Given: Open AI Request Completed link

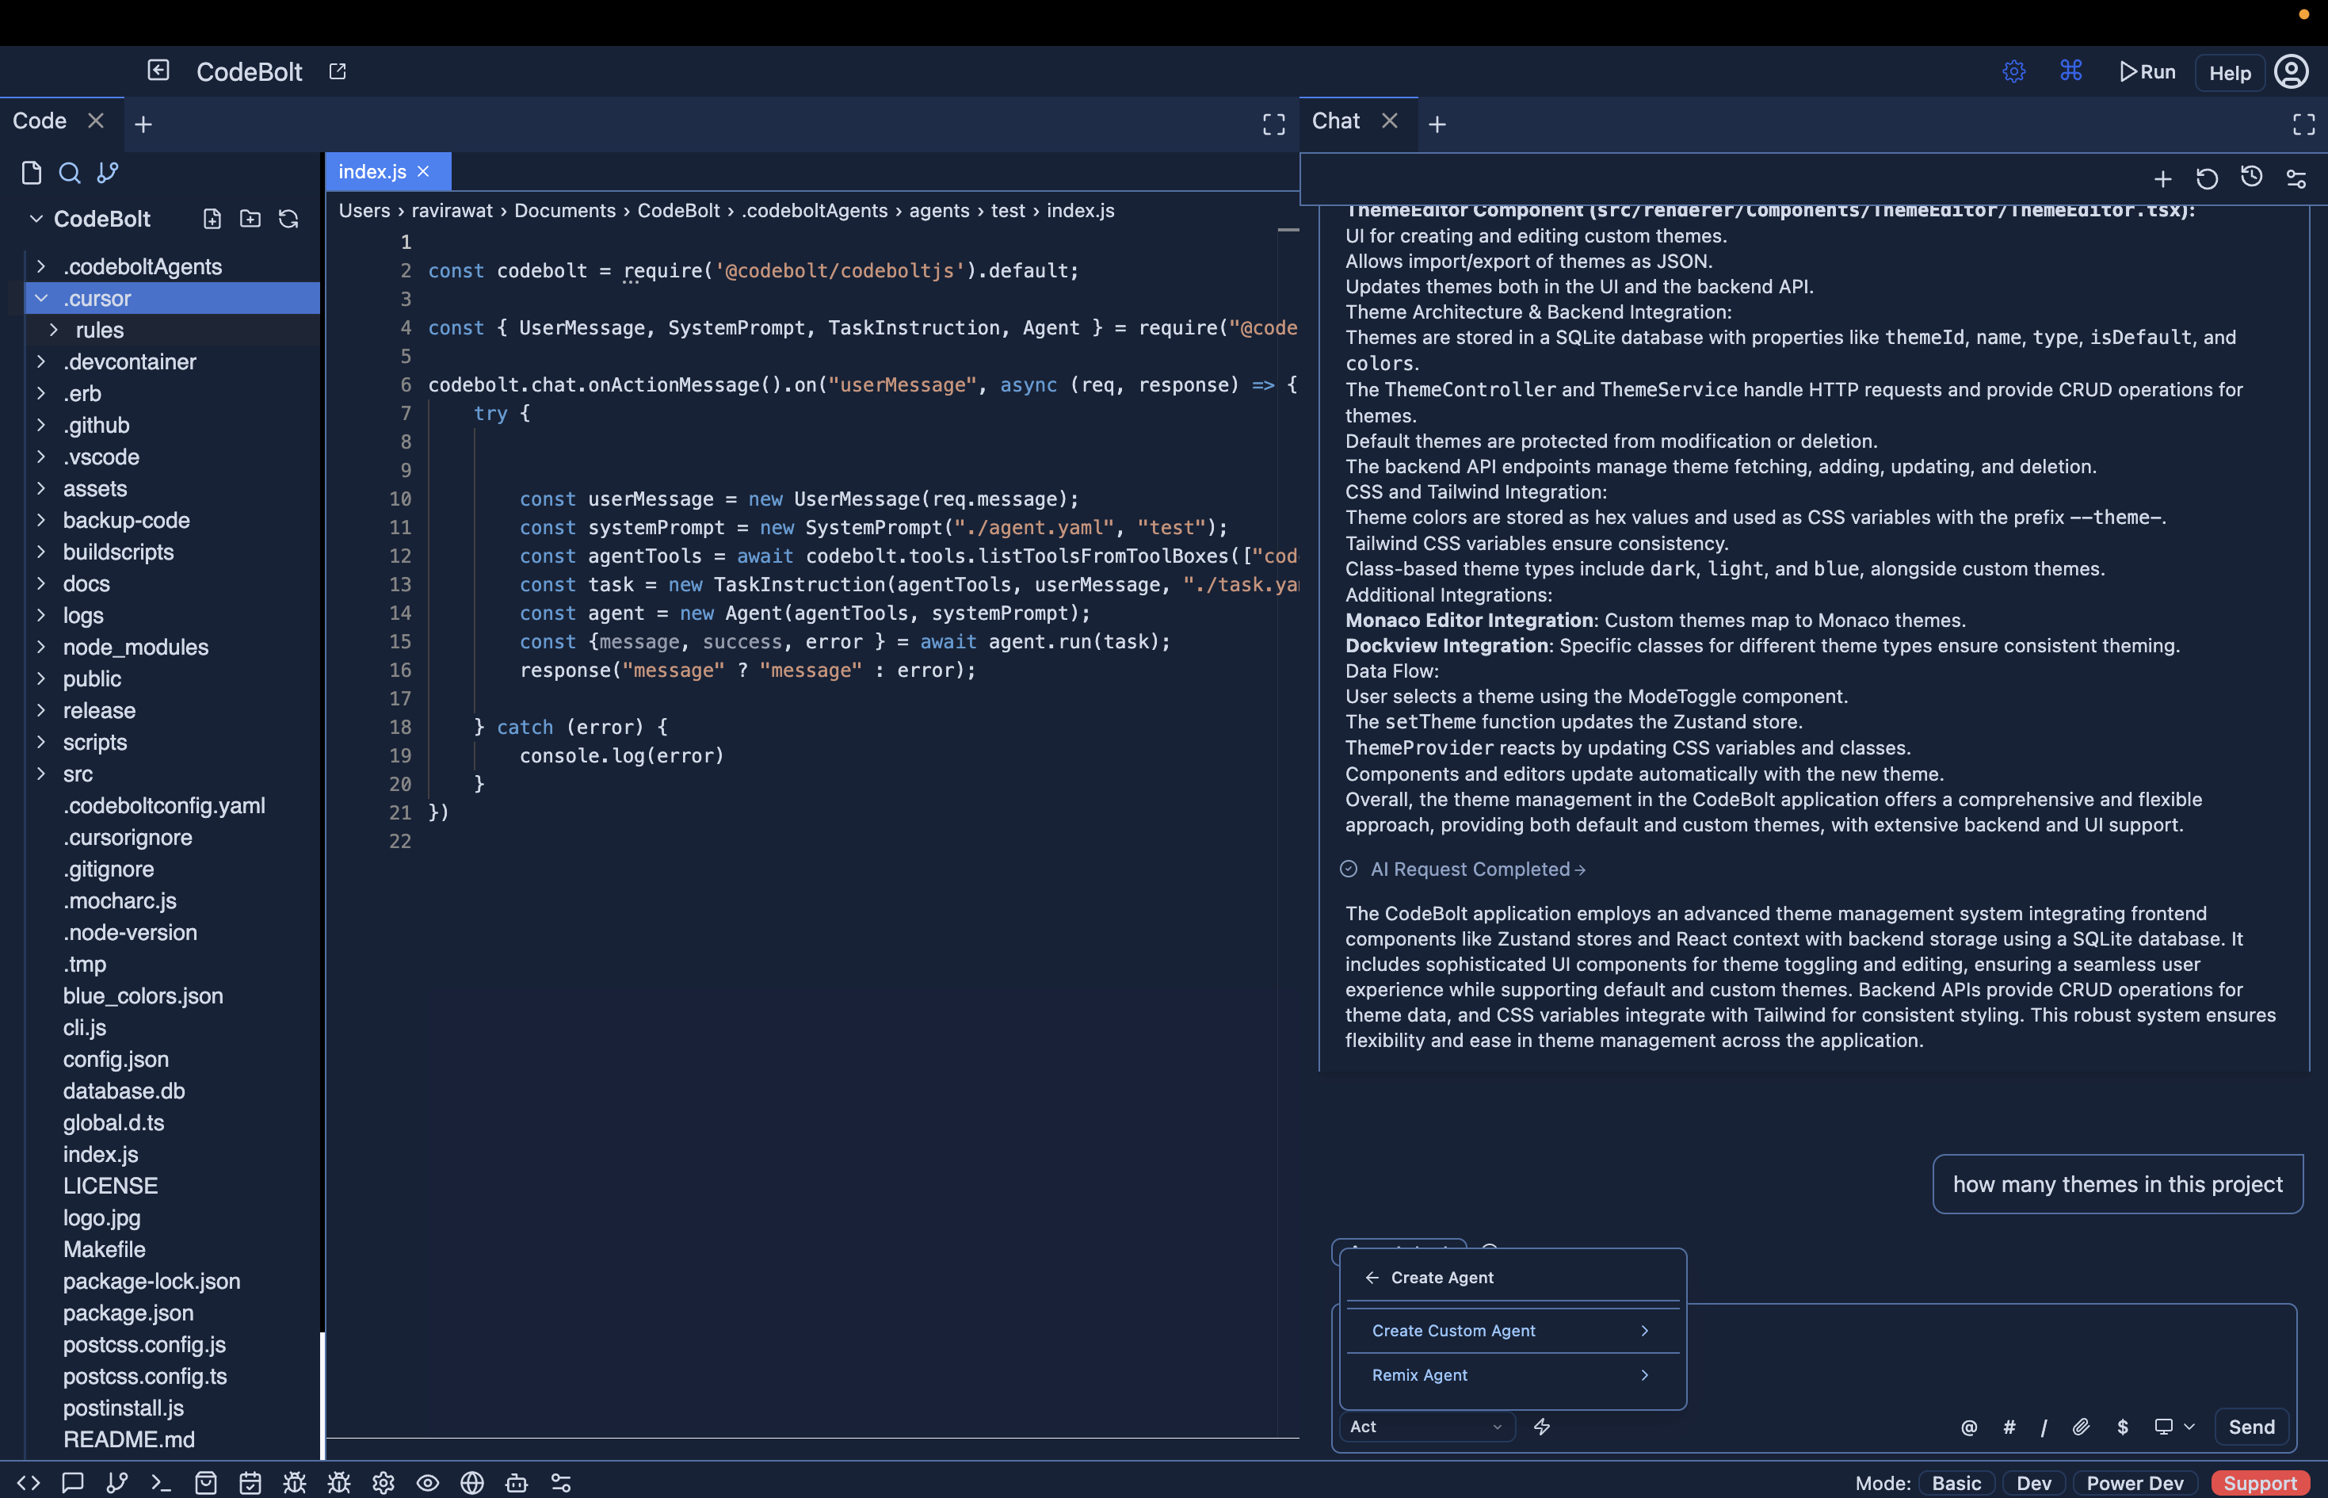Looking at the screenshot, I should (1477, 869).
